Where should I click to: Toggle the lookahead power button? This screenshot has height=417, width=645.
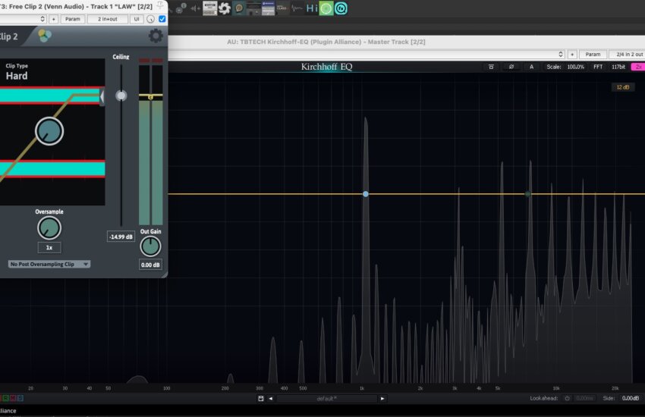pos(567,398)
